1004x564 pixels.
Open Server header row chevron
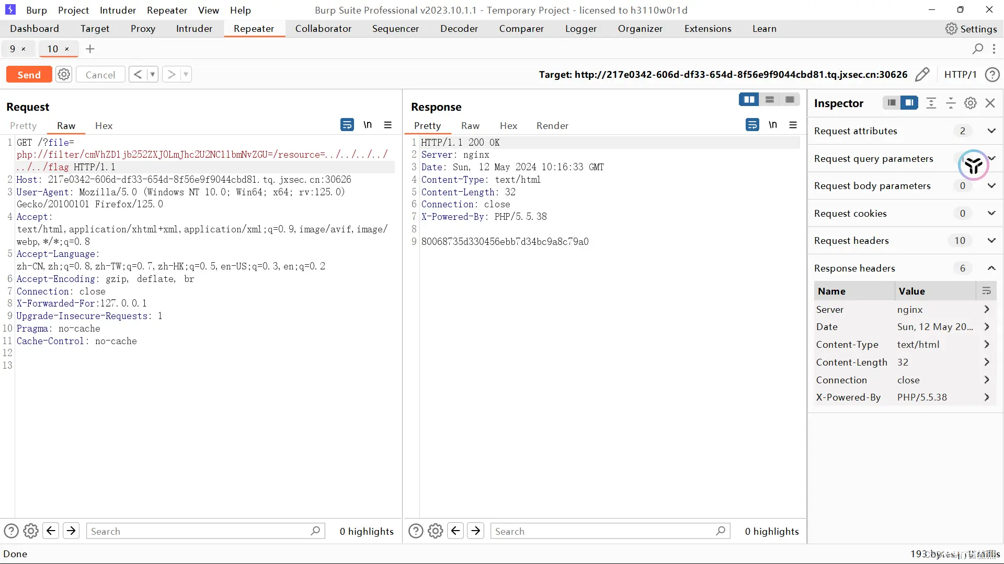[x=986, y=310]
